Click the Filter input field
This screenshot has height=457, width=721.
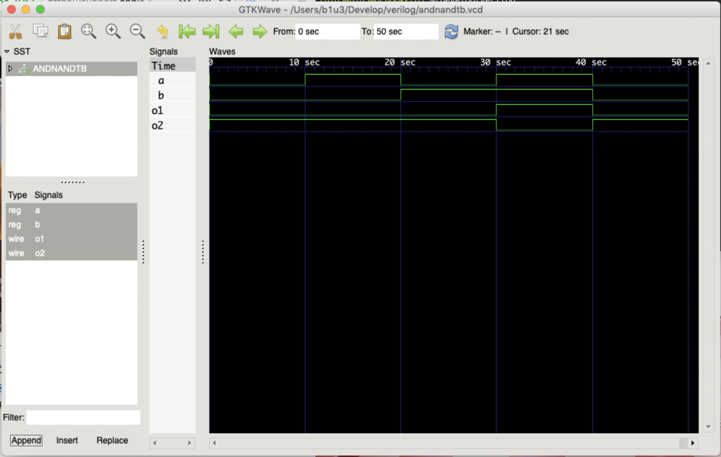pos(83,418)
